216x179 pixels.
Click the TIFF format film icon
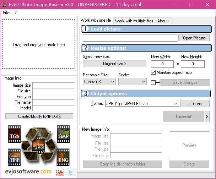click(x=14, y=157)
